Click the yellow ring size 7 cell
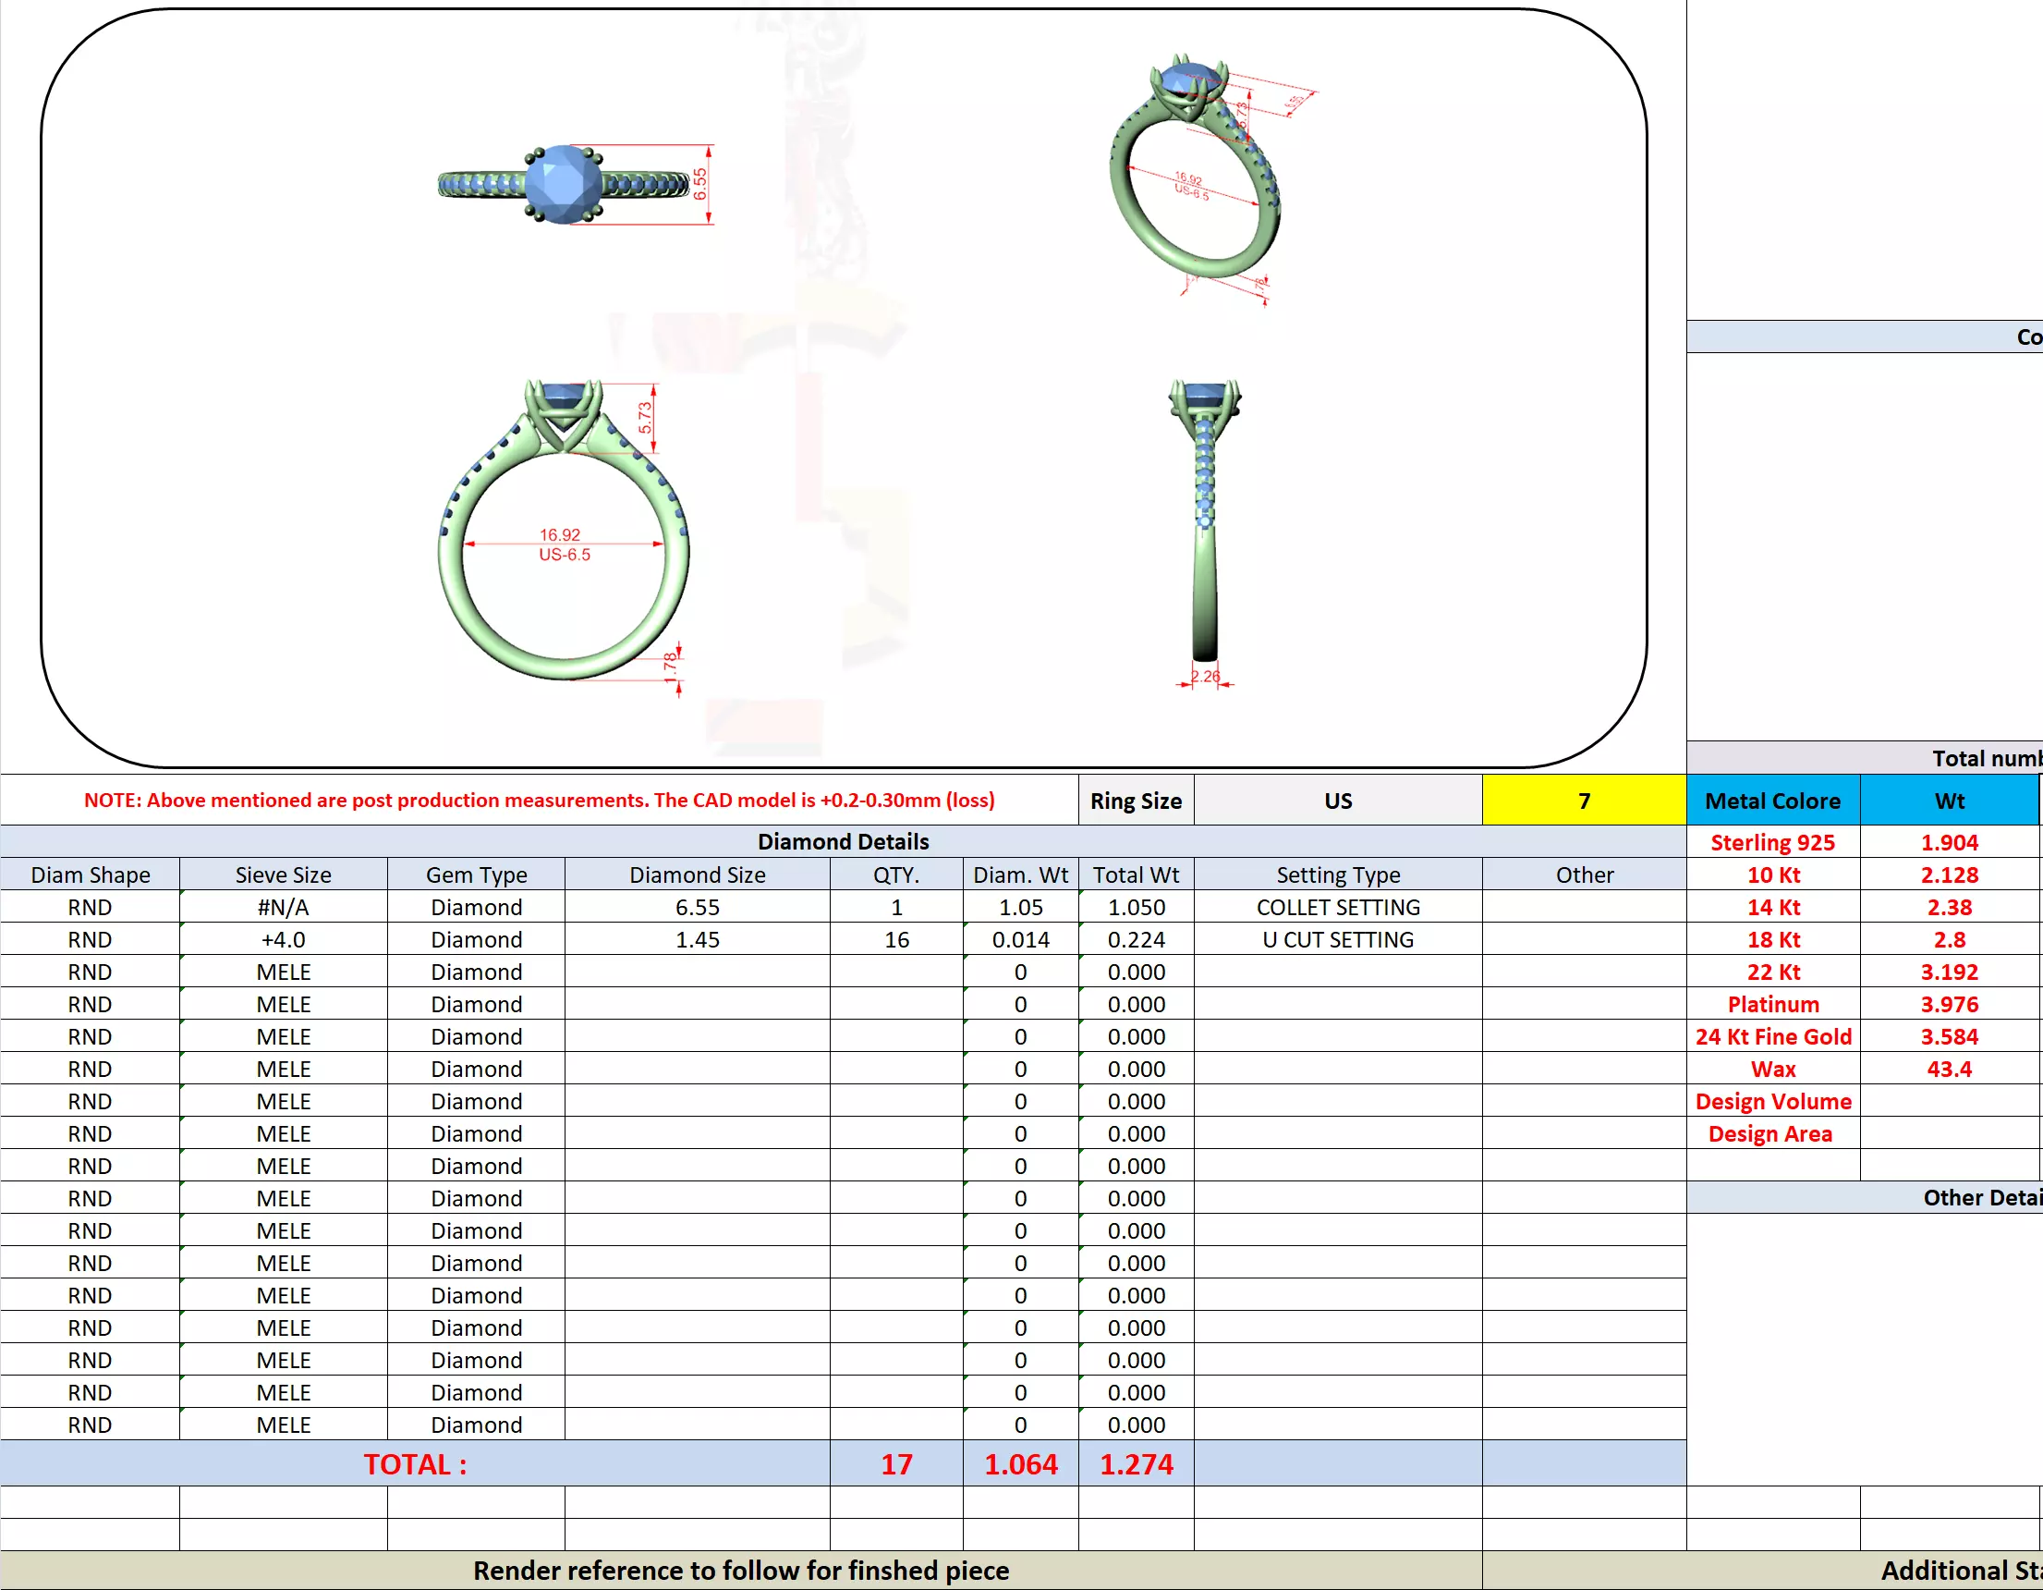Screen dimensions: 2043x1590 (x=1583, y=801)
